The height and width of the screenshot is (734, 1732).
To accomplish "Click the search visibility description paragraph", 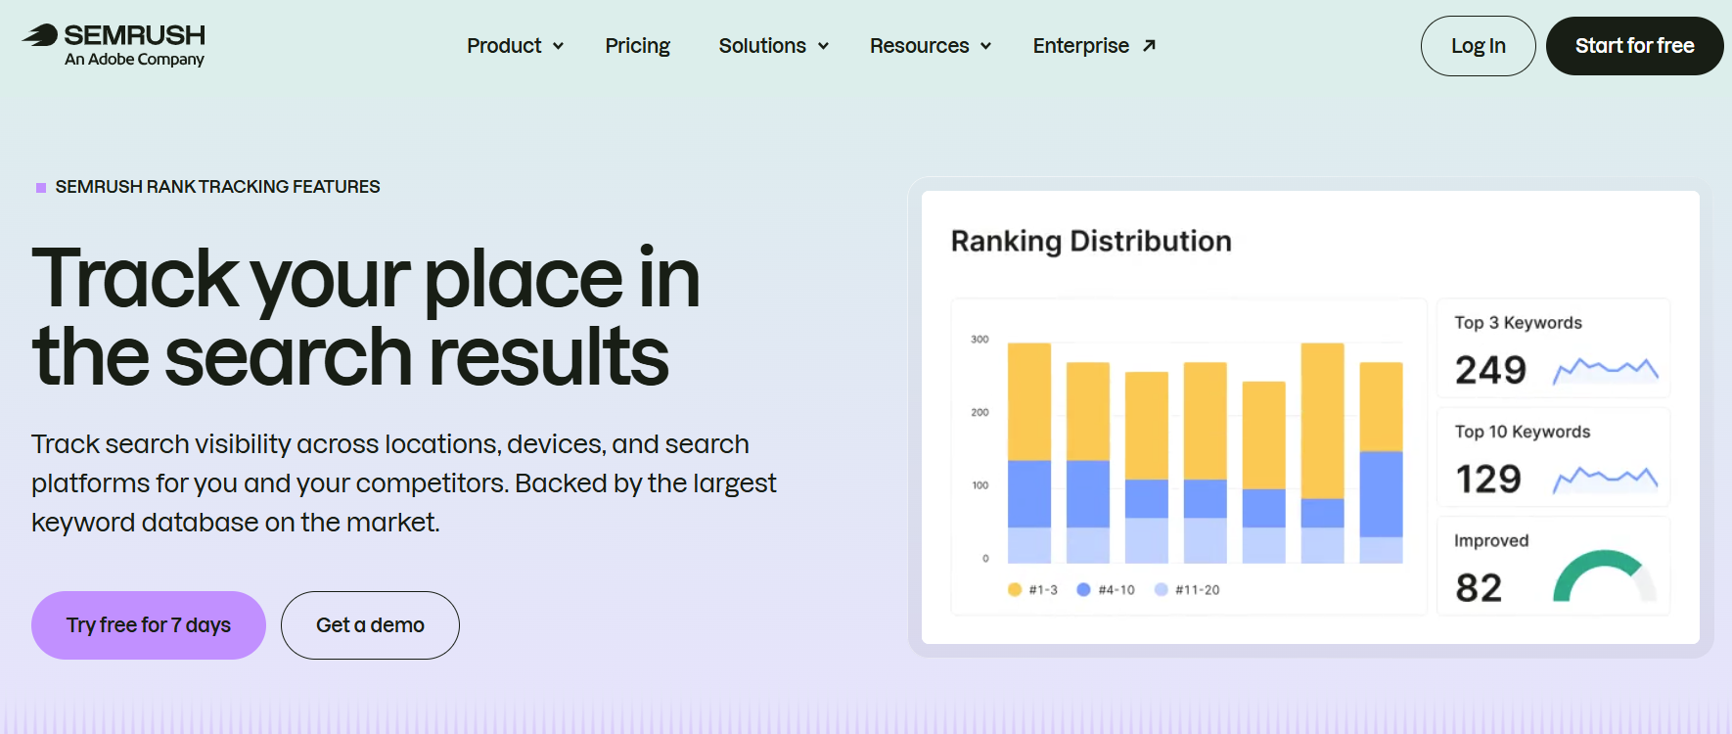I will [x=404, y=483].
